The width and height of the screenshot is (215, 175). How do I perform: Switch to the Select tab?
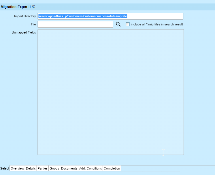point(5,168)
